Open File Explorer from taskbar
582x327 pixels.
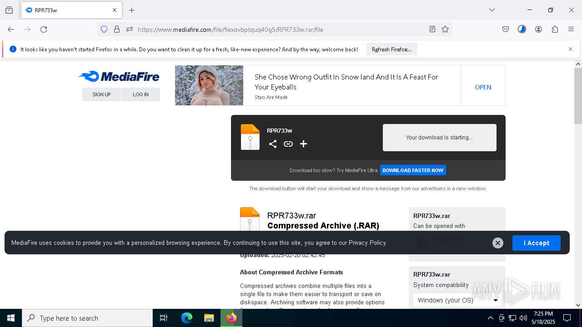tap(209, 318)
